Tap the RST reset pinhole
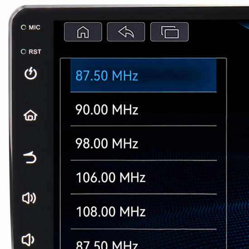 pyautogui.click(x=24, y=52)
